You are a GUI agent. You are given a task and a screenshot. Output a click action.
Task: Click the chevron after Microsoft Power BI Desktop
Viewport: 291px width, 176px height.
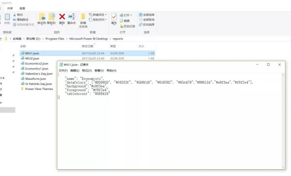tap(110, 39)
